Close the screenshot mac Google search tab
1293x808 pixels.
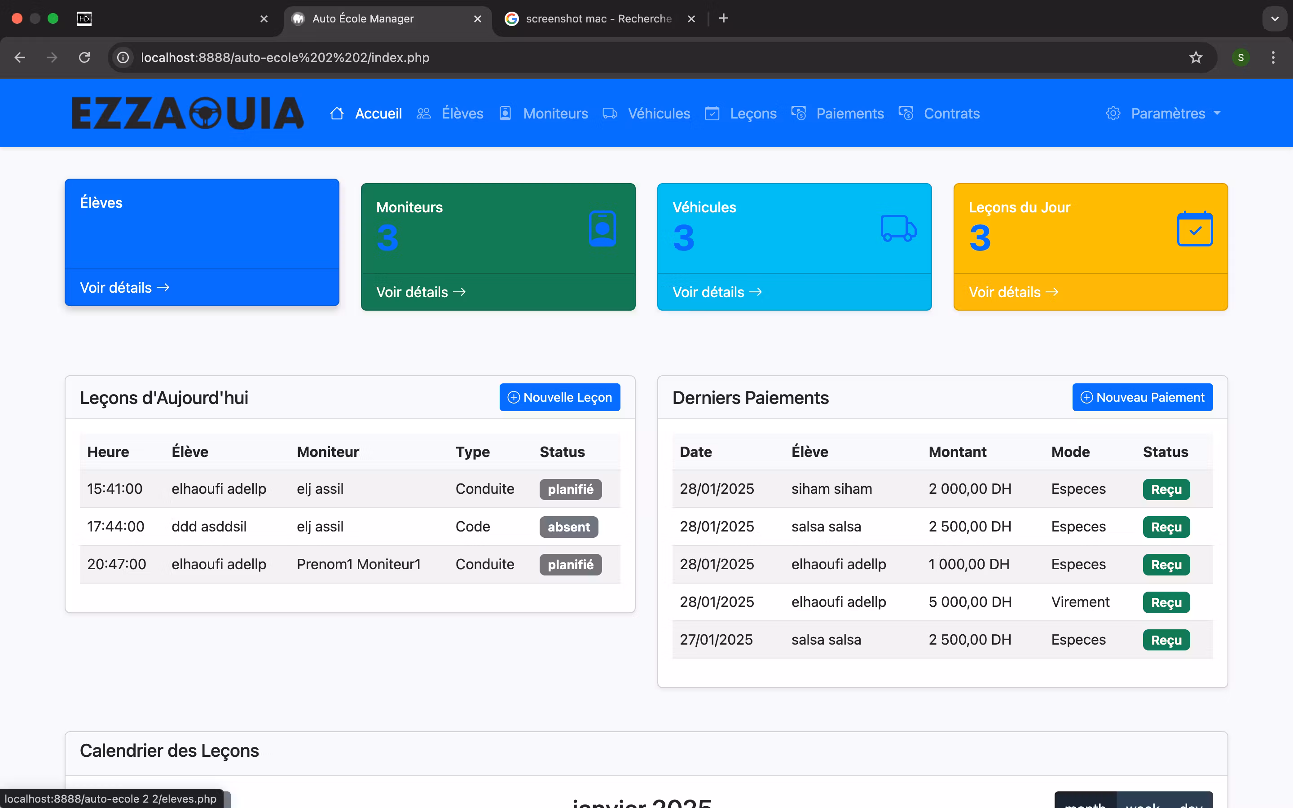click(x=691, y=19)
